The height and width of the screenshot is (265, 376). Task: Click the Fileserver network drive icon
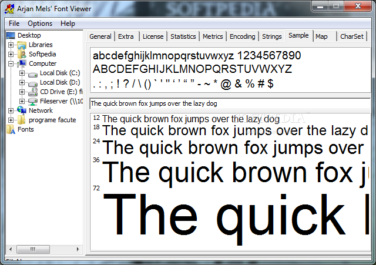(x=33, y=101)
